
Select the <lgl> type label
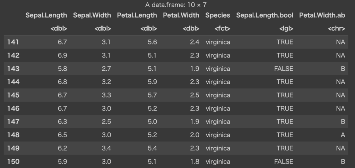pyautogui.click(x=286, y=29)
